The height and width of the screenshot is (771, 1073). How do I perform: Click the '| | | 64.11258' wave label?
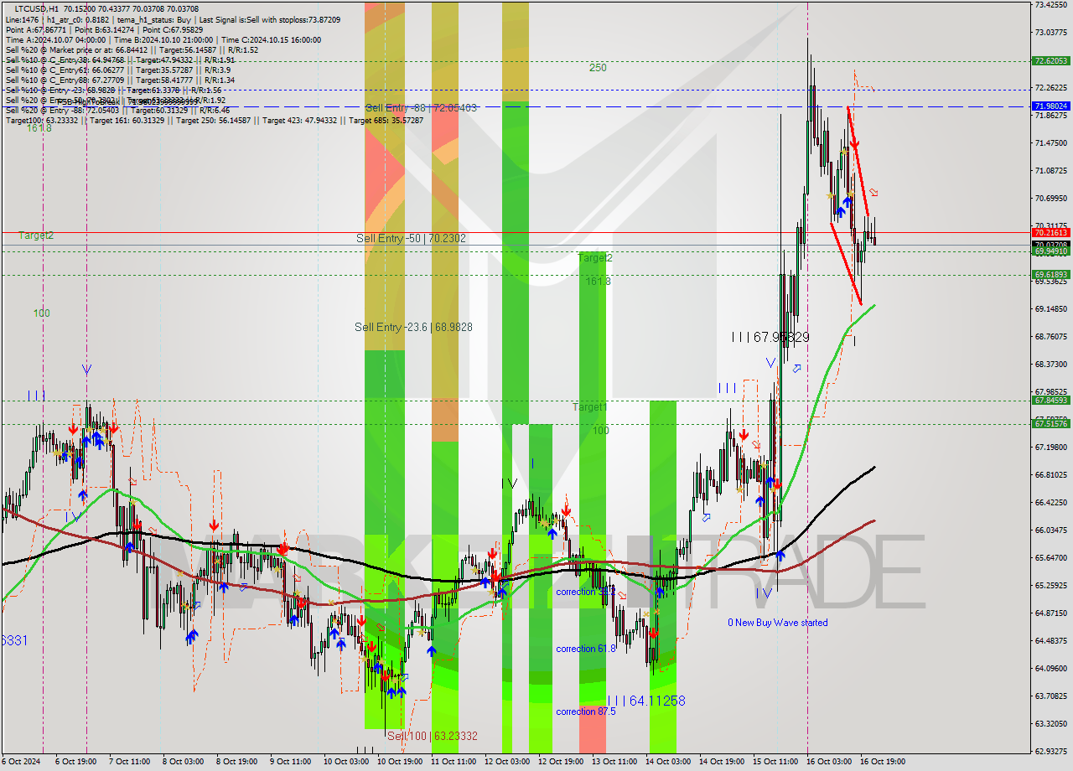645,700
